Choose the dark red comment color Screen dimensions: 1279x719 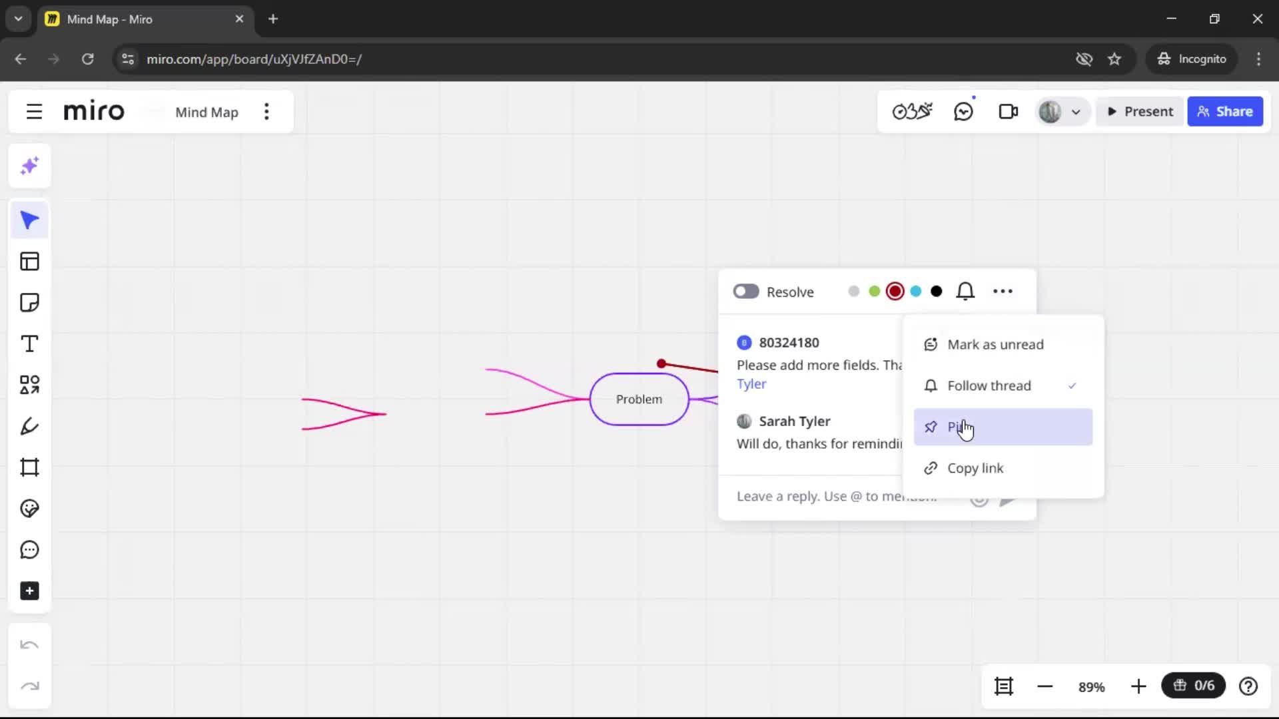(895, 292)
